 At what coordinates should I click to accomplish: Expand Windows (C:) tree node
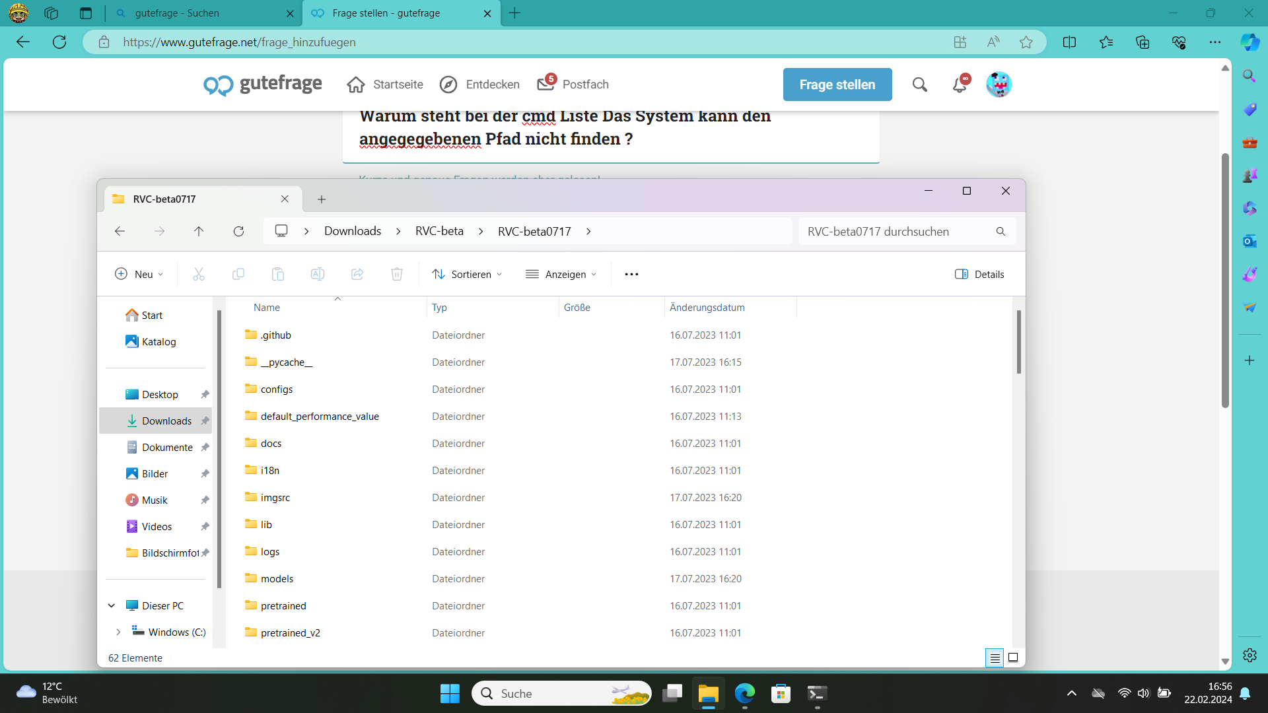(118, 632)
